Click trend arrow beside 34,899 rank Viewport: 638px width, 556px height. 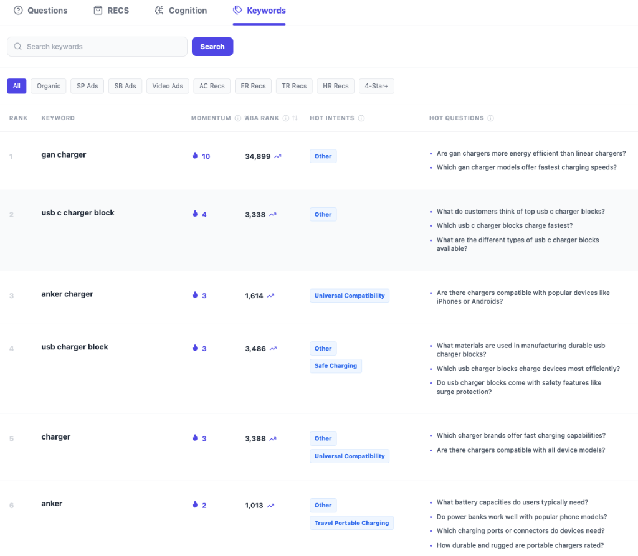278,157
